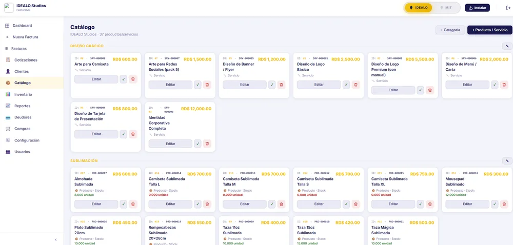View Reportes from the sidebar
Viewport: 513px width, 245px height.
coord(32,106)
